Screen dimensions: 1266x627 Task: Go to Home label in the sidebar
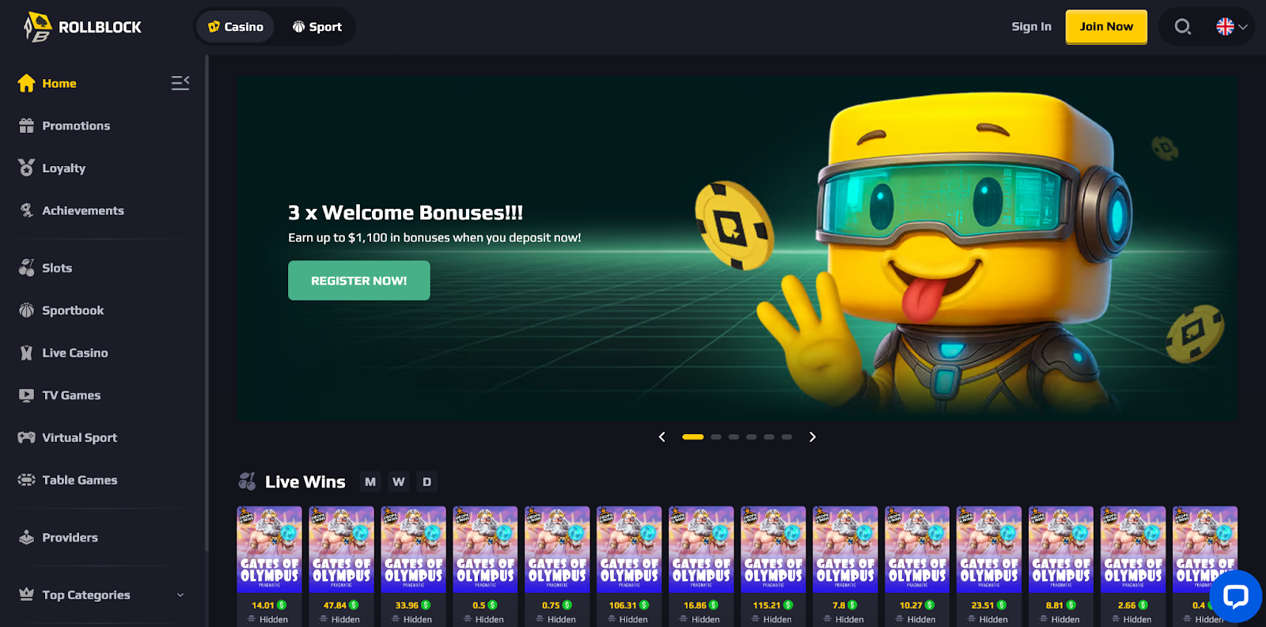tap(59, 83)
